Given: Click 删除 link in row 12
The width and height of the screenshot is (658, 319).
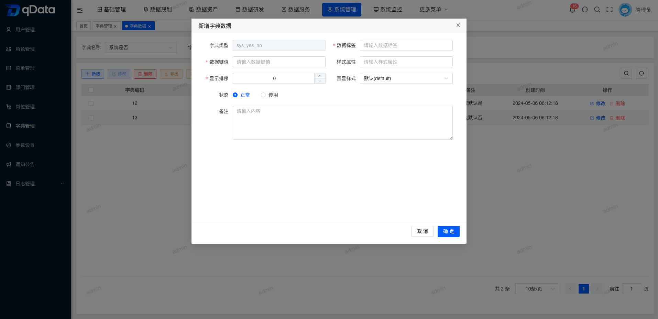Looking at the screenshot, I should pos(617,103).
